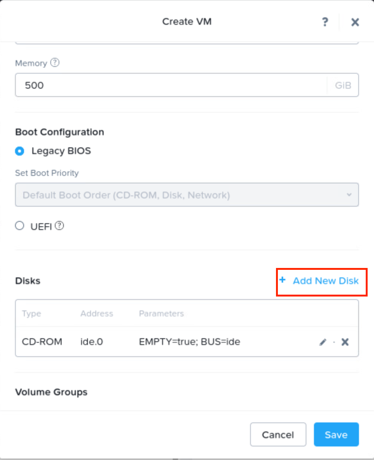Click the question mark help icon in dialog header
Viewport: 374px width, 460px height.
coord(325,22)
